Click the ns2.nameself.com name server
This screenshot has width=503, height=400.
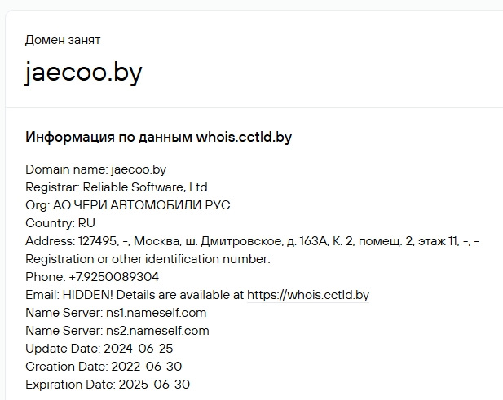point(157,331)
